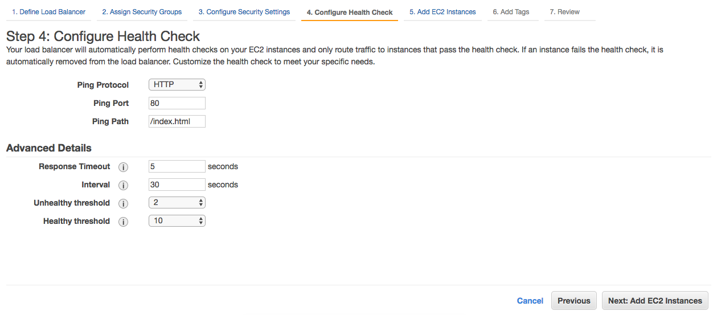Expand the Healthy threshold dropdown
Image resolution: width=713 pixels, height=315 pixels.
click(177, 221)
